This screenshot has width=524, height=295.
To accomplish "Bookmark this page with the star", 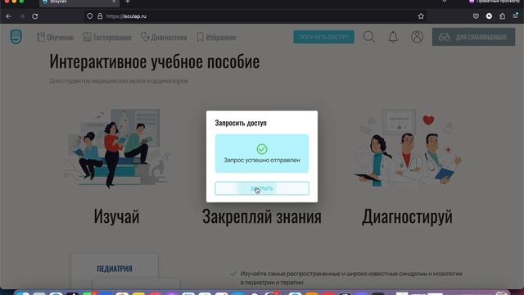I will coord(421,16).
